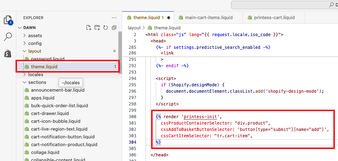Open the Search view icon
The image size is (338, 161).
pos(8,36)
